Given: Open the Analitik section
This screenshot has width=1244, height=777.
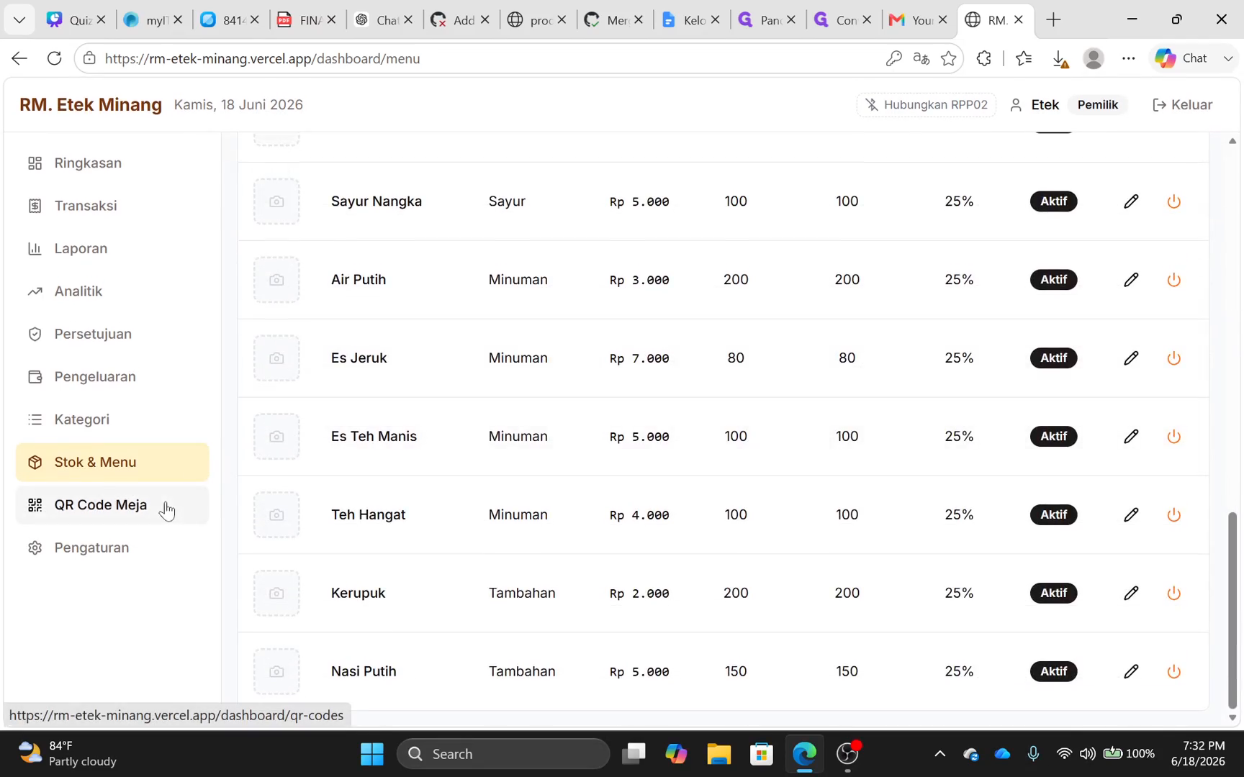Looking at the screenshot, I should pyautogui.click(x=112, y=291).
